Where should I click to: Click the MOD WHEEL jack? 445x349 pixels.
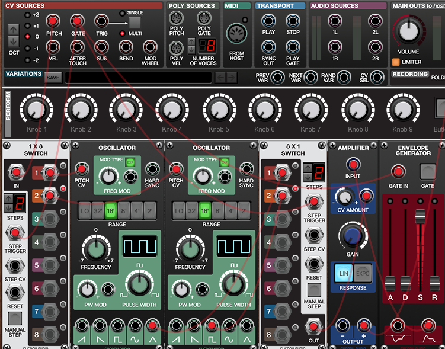point(150,47)
